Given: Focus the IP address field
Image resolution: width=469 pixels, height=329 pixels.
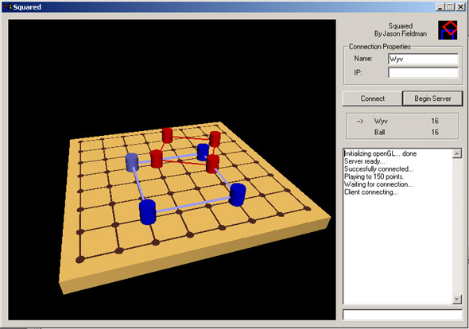Looking at the screenshot, I should [x=423, y=72].
